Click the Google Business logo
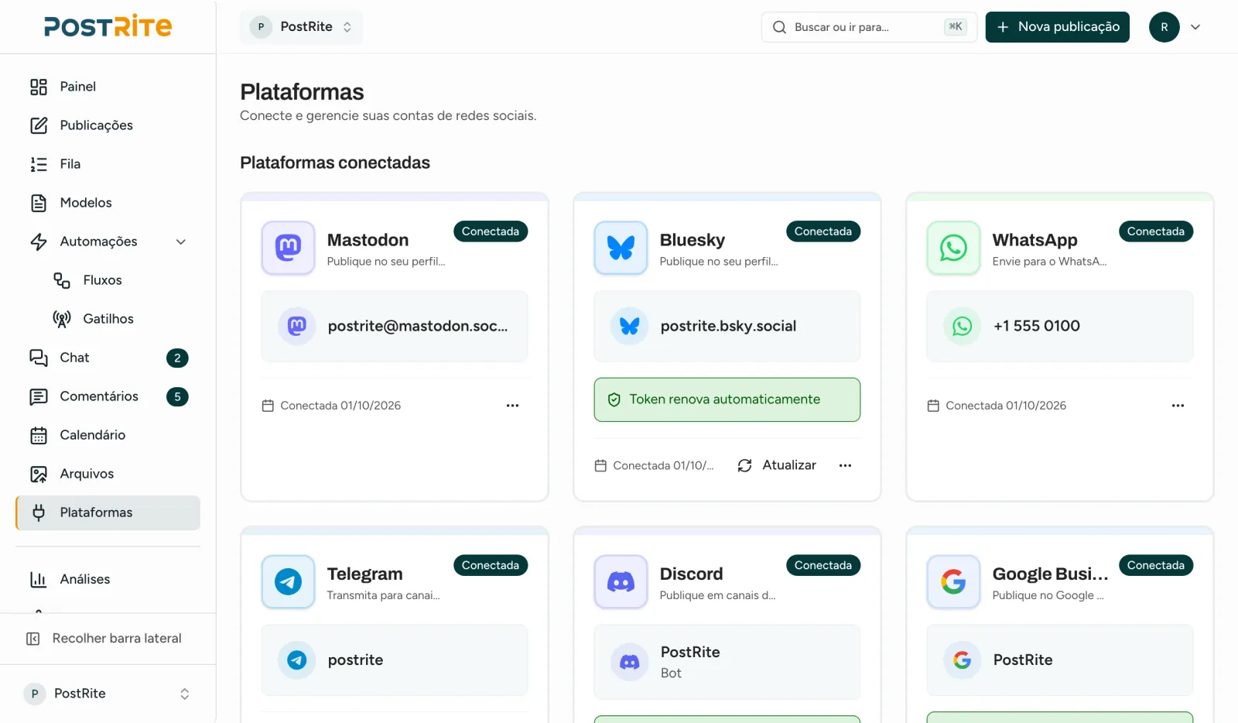Viewport: 1238px width, 723px height. pyautogui.click(x=953, y=581)
